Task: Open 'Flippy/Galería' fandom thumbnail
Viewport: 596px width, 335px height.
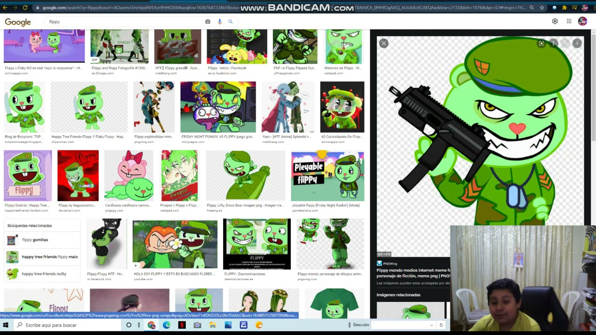Action: (x=28, y=176)
